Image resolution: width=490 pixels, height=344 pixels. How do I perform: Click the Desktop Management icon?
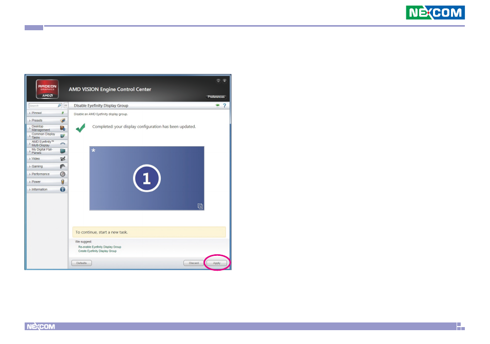(x=63, y=128)
